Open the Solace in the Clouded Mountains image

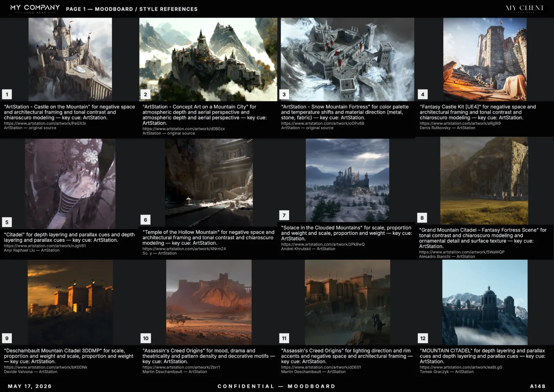pos(347,180)
